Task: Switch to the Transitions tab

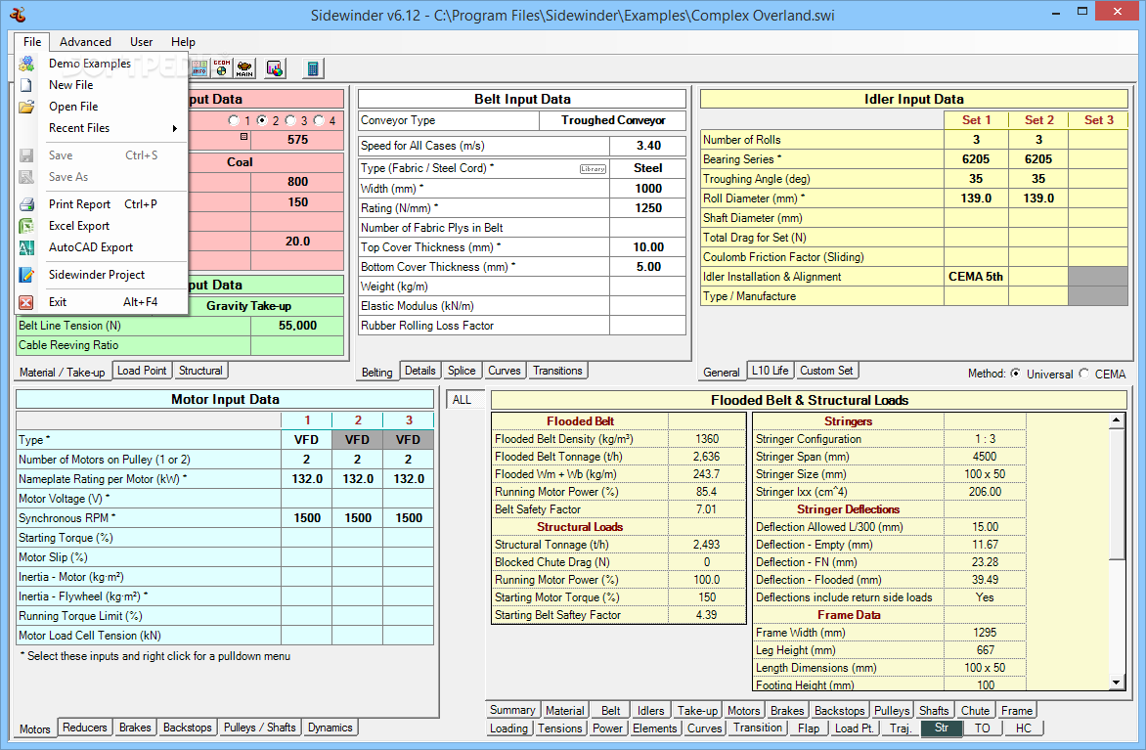Action: [557, 371]
